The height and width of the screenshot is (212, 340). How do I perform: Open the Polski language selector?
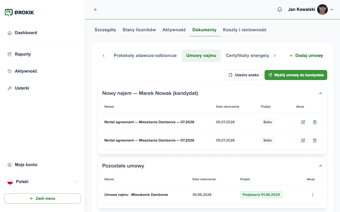tap(42, 182)
